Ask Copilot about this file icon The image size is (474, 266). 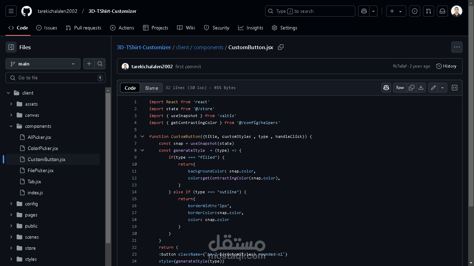point(386,88)
